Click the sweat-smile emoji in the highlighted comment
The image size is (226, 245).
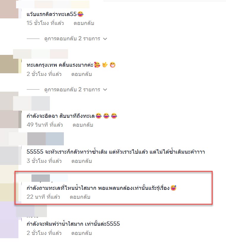pos(173,188)
